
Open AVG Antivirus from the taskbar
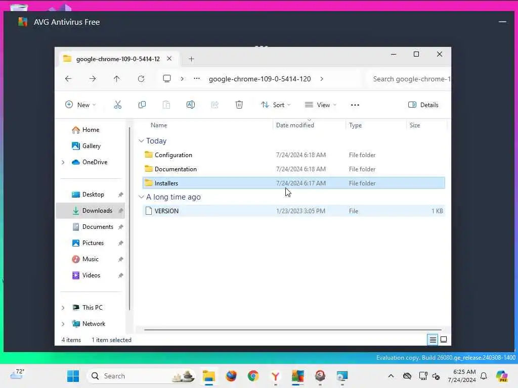click(x=297, y=376)
